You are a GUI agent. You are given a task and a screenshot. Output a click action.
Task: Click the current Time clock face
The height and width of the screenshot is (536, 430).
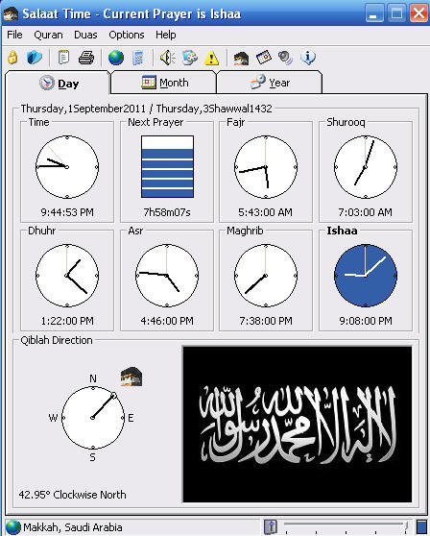(67, 167)
